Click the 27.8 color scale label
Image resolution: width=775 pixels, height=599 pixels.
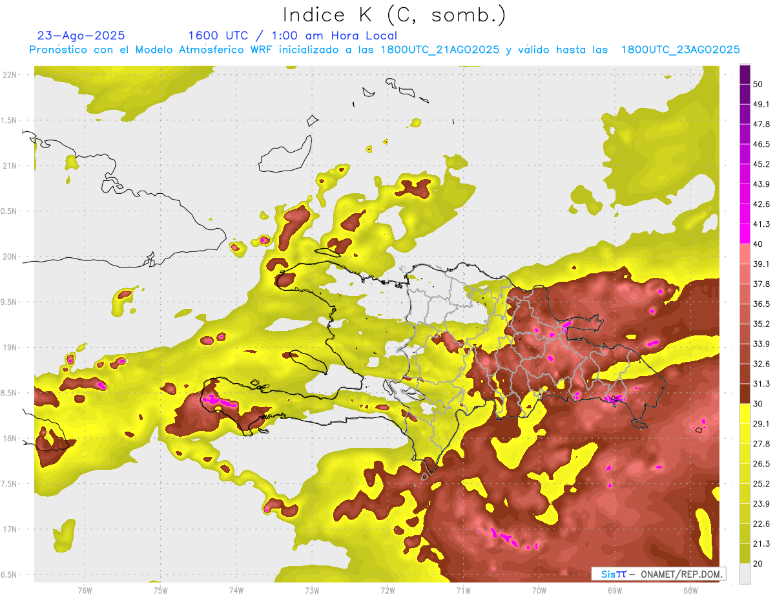[x=761, y=444]
